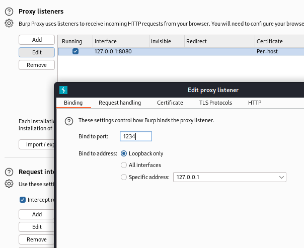Click the Redirect column header

pos(219,41)
